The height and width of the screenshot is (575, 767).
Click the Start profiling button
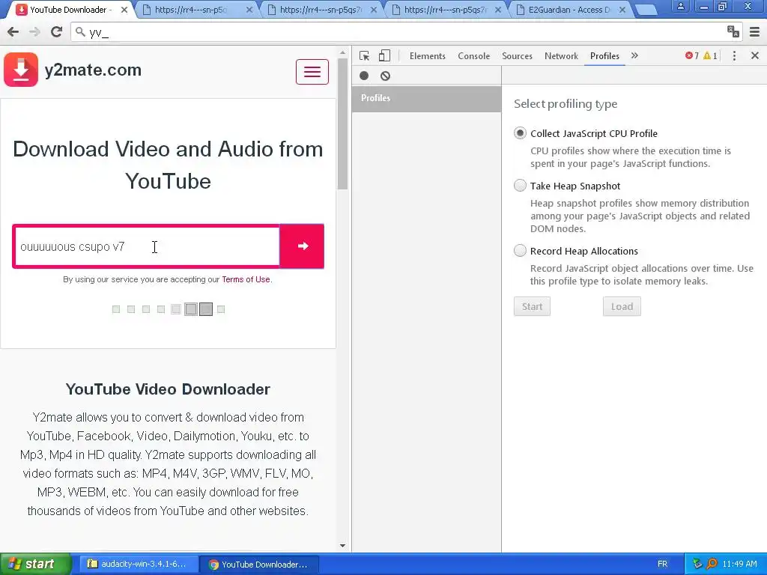tap(533, 306)
